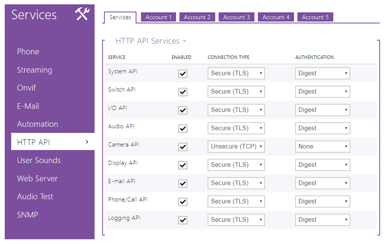Open the Account 5 tab
The width and height of the screenshot is (387, 244).
pos(315,17)
